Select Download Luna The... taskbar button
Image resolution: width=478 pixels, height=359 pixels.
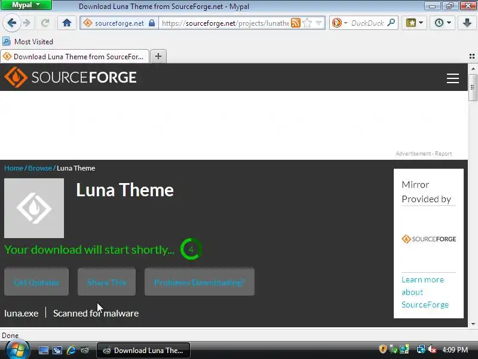pos(143,350)
